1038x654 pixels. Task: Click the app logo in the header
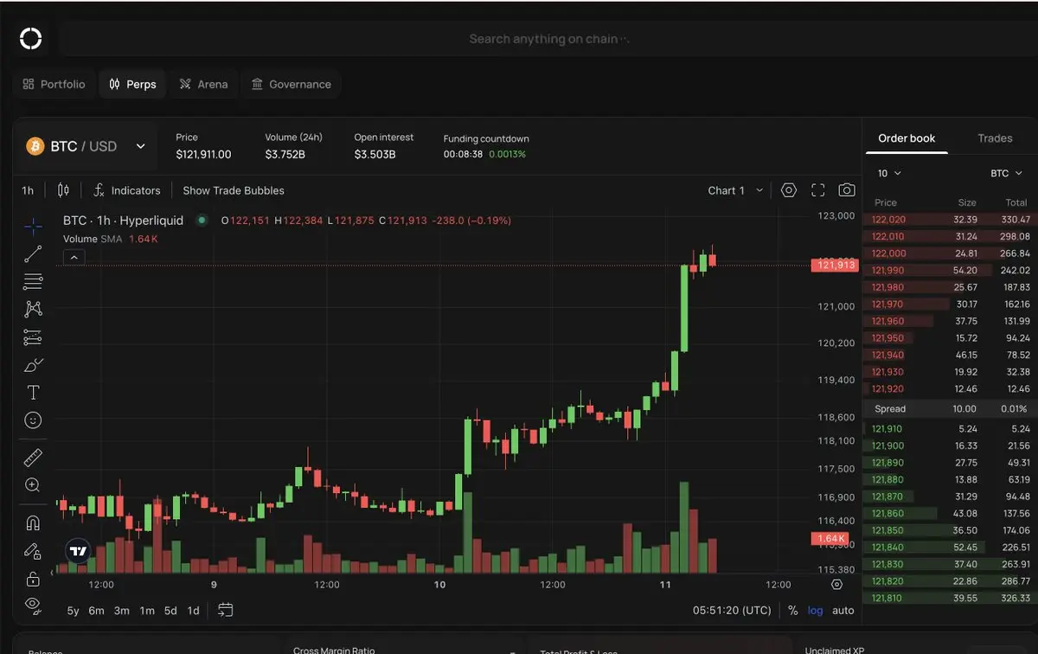point(31,38)
